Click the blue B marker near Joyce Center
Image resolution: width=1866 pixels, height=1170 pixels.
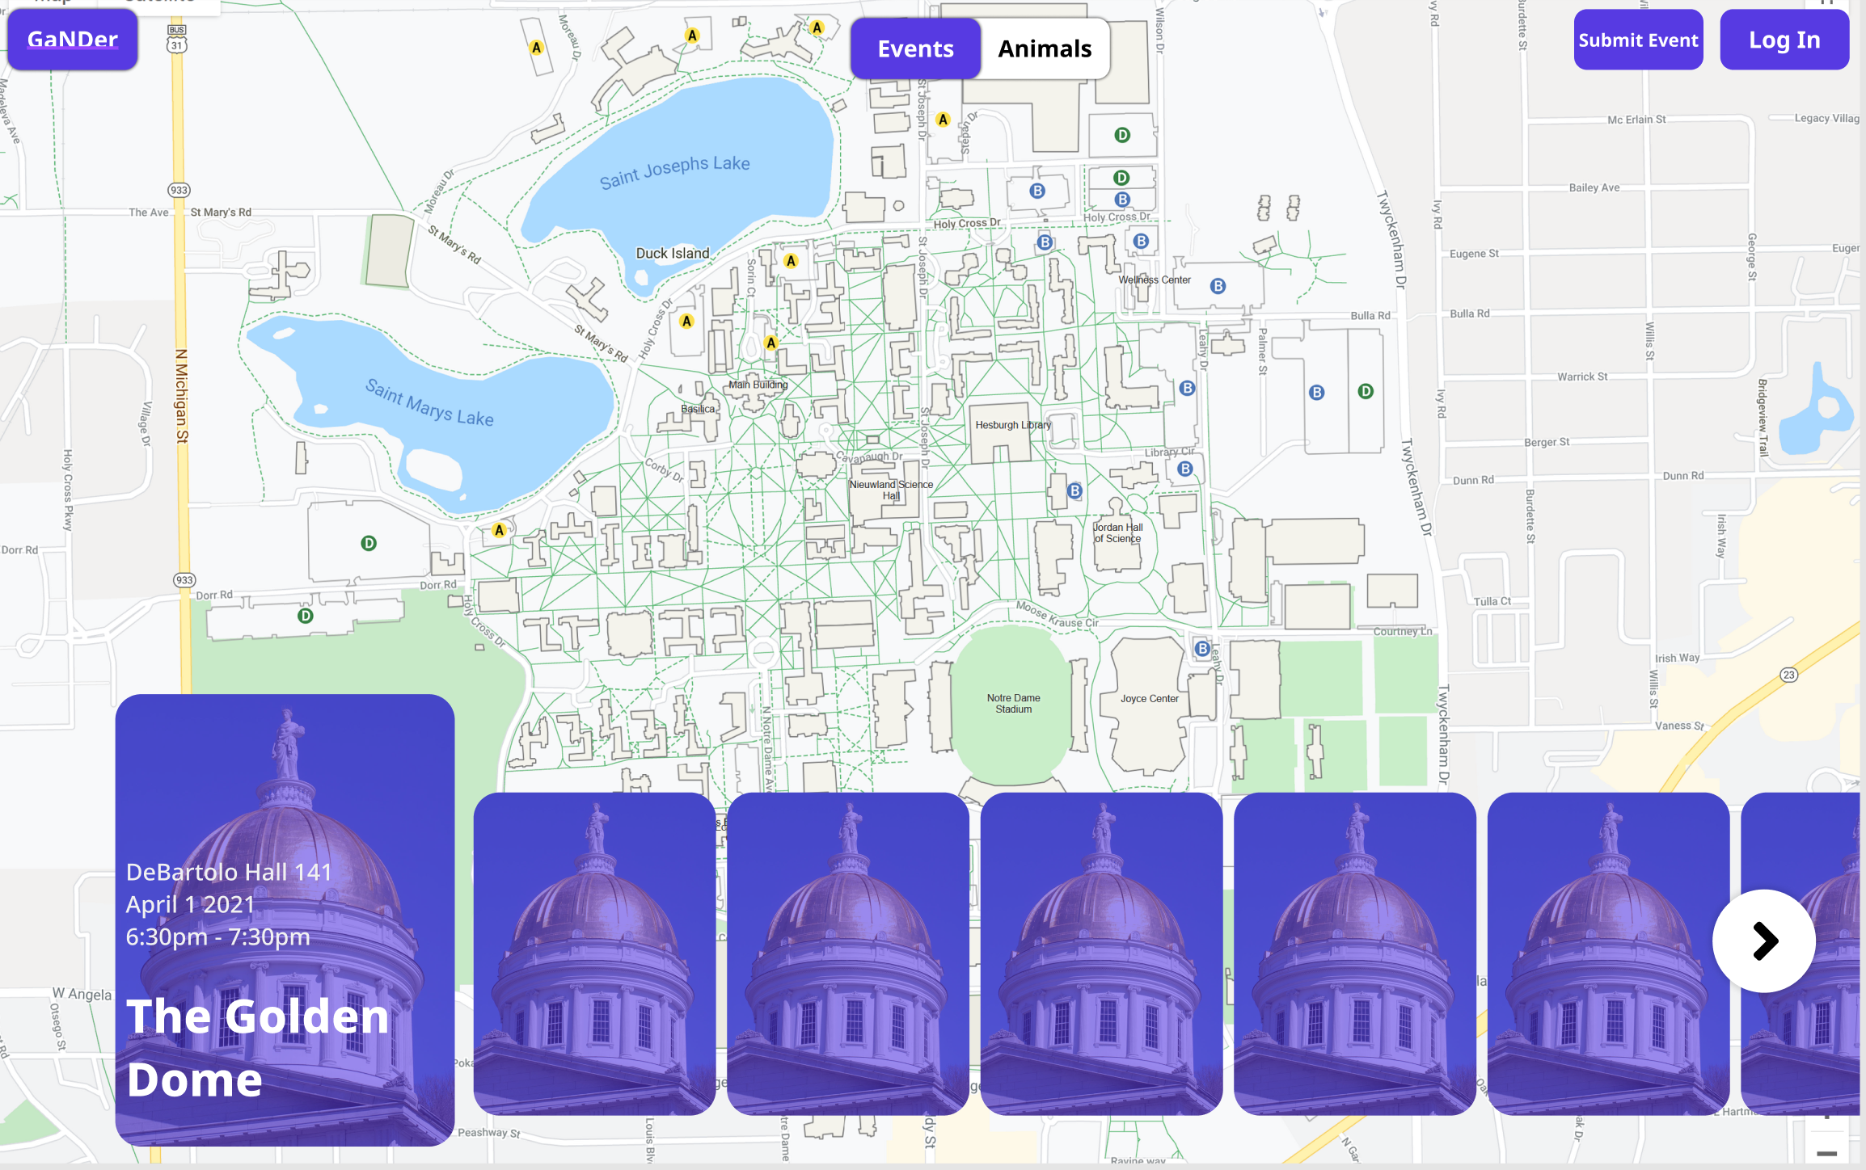[1201, 647]
